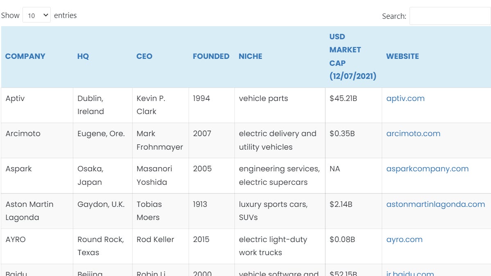This screenshot has width=491, height=276.
Task: Click founded year 2007
Action: pyautogui.click(x=202, y=134)
